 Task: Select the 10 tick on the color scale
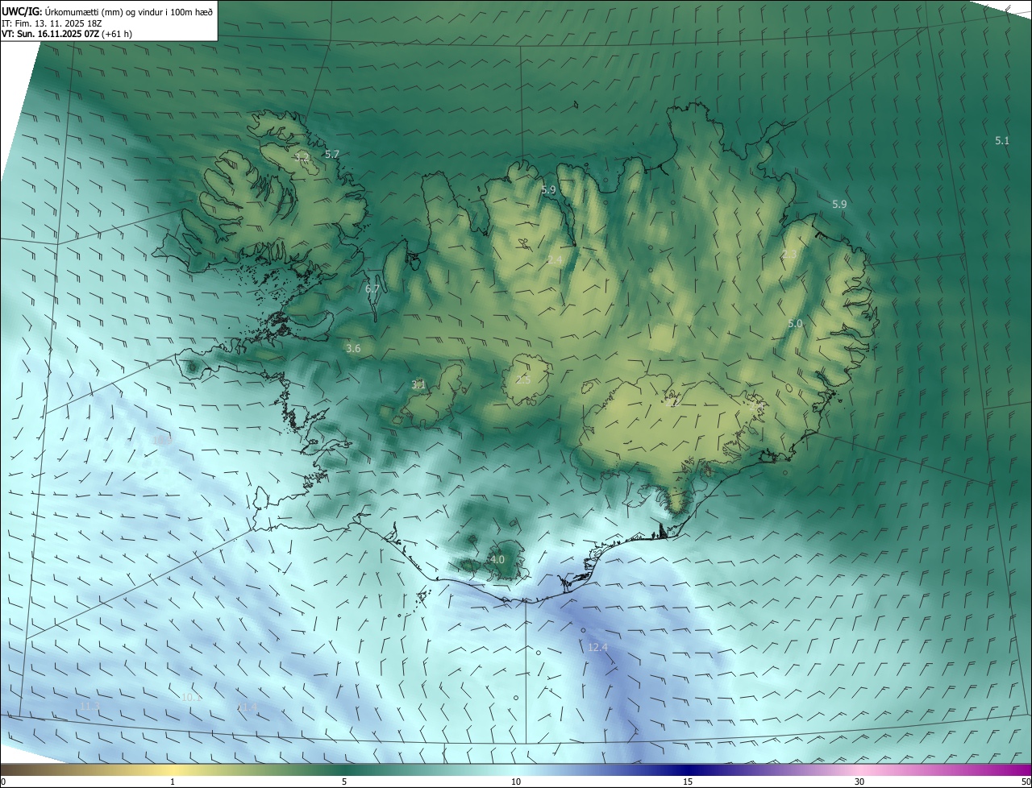pyautogui.click(x=516, y=782)
